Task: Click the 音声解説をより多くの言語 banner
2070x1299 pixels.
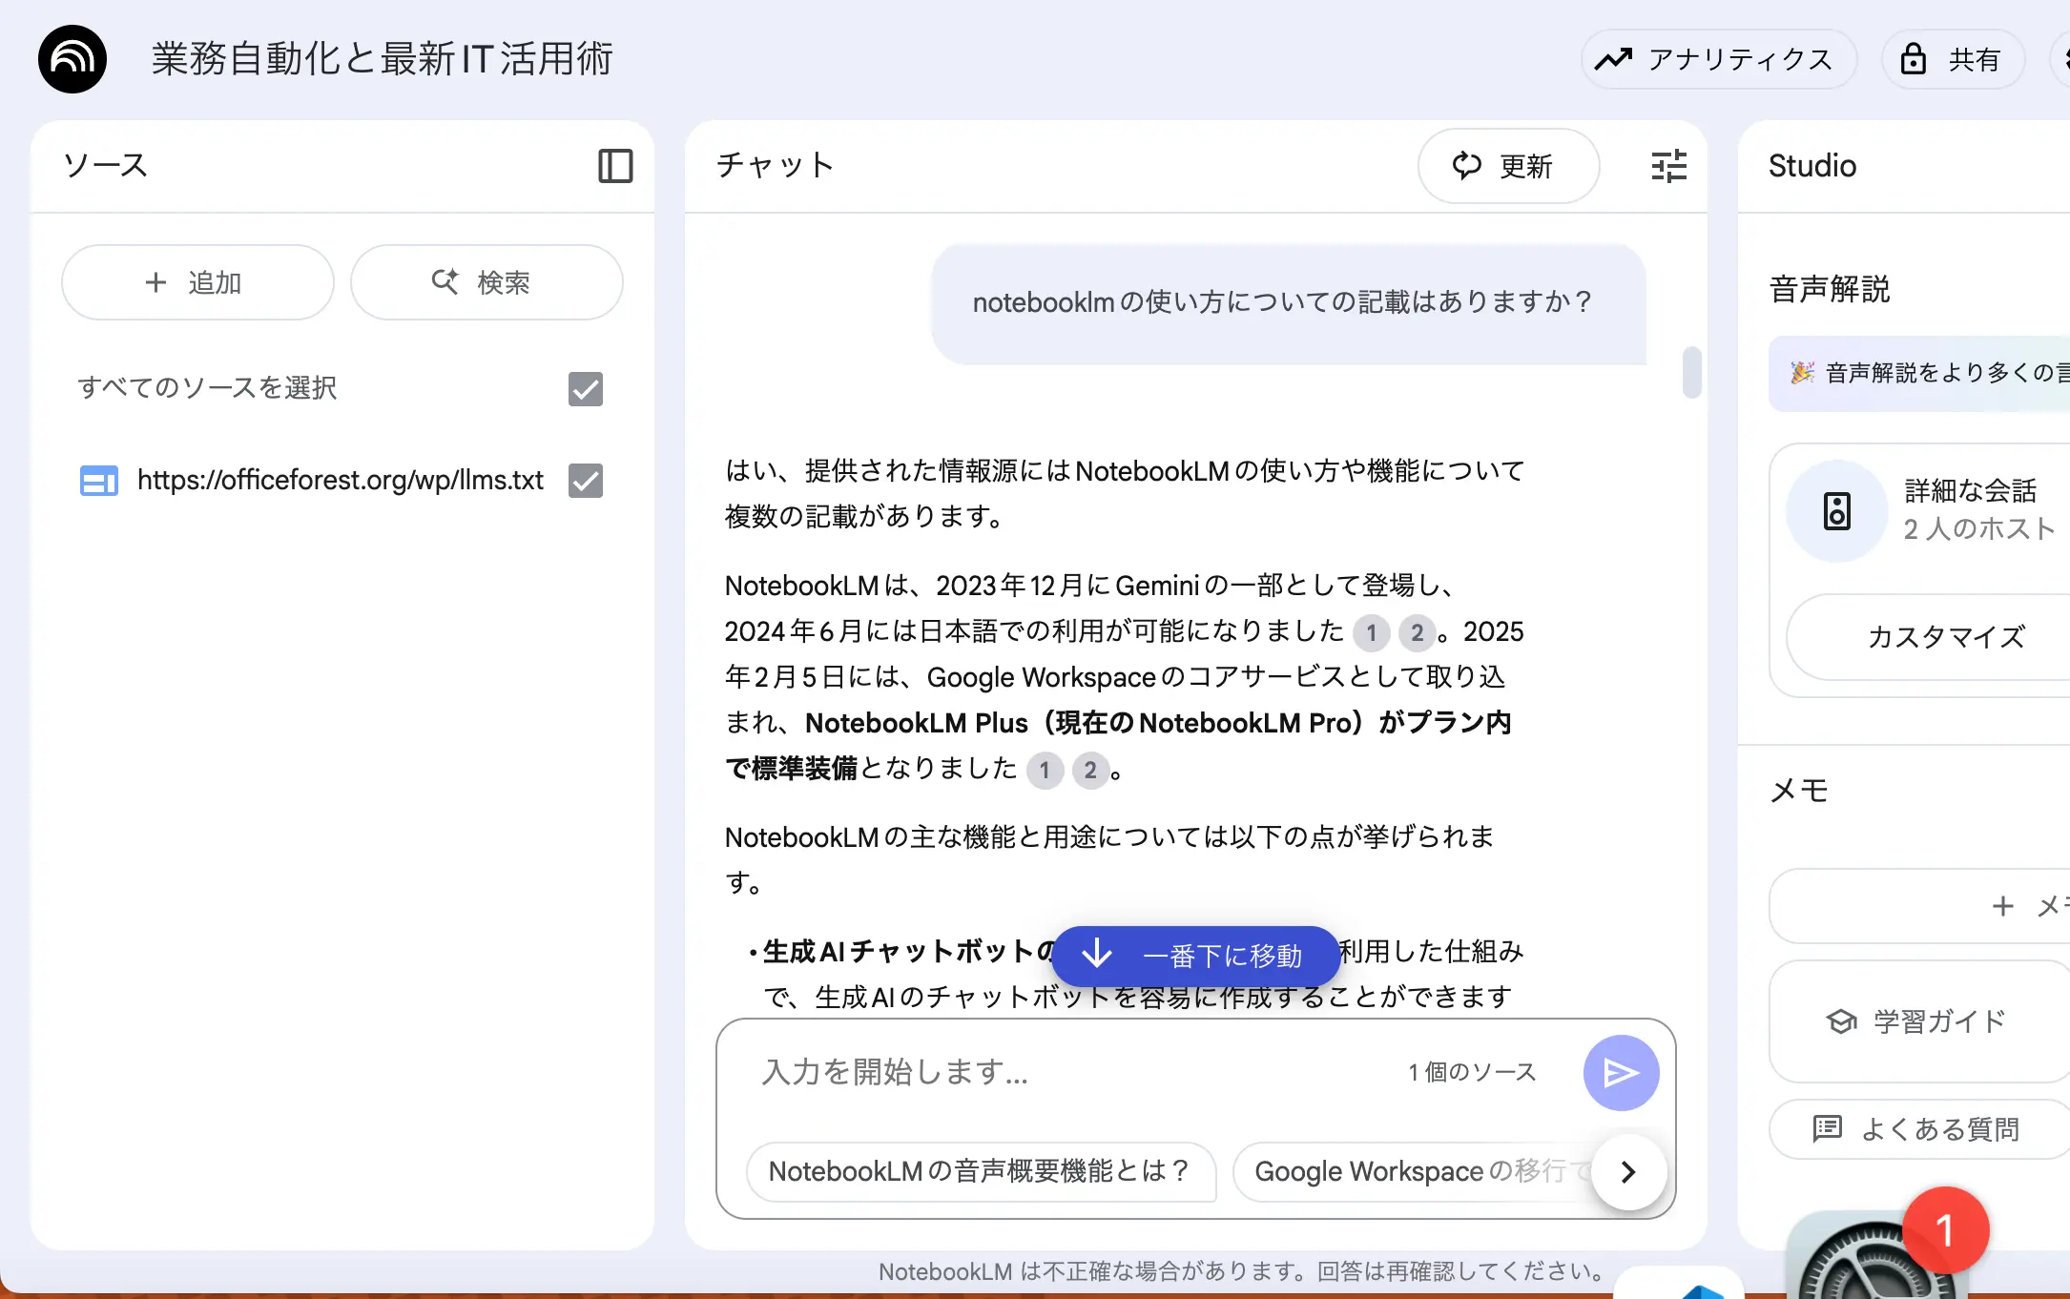Action: point(1919,373)
